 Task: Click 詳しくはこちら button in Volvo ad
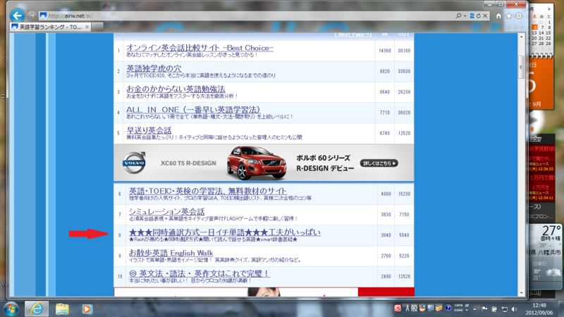pyautogui.click(x=379, y=163)
